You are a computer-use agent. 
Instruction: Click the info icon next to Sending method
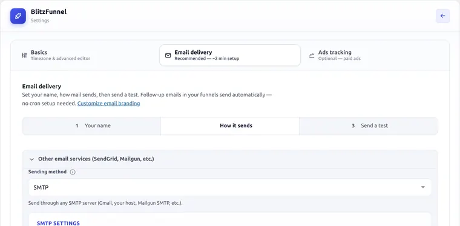pos(73,172)
